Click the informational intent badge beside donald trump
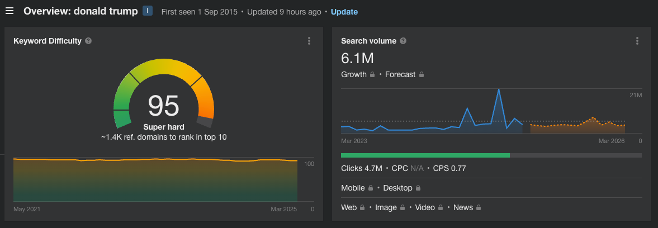 click(147, 11)
